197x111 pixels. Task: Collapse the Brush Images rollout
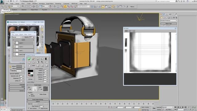coord(38,85)
